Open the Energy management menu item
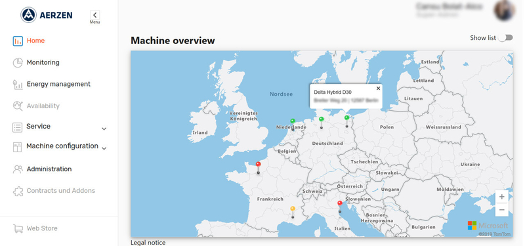This screenshot has width=525, height=246. 58,84
